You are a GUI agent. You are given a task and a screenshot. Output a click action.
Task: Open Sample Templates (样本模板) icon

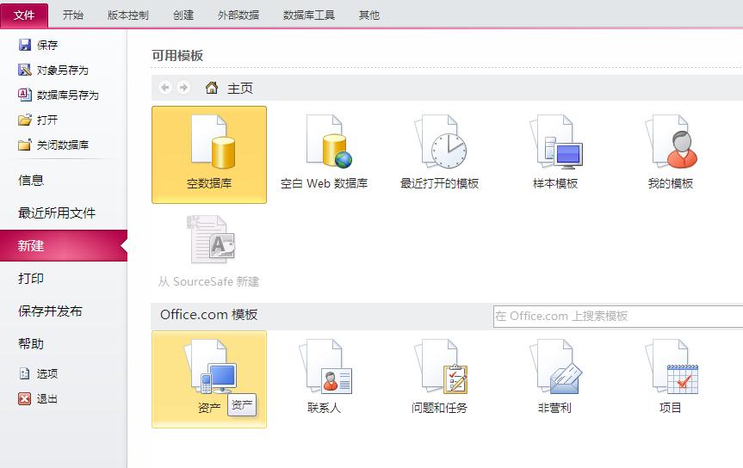point(556,142)
